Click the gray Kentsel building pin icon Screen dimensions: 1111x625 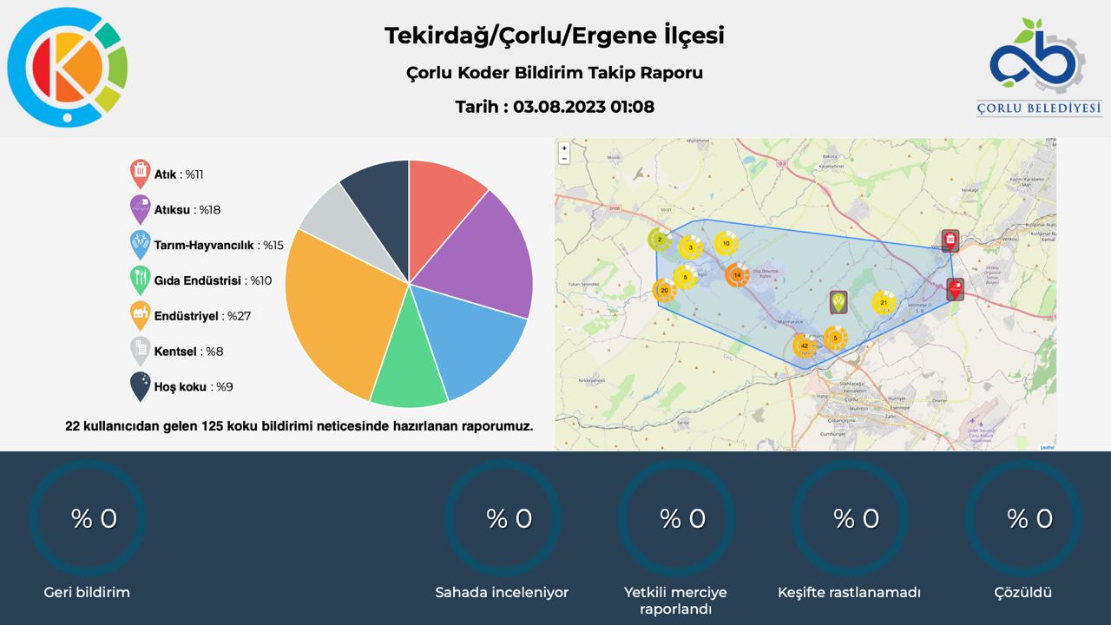[140, 351]
